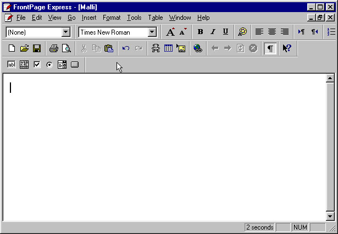Insert one-line text box form field
Image resolution: width=338 pixels, height=234 pixels.
tap(12, 65)
